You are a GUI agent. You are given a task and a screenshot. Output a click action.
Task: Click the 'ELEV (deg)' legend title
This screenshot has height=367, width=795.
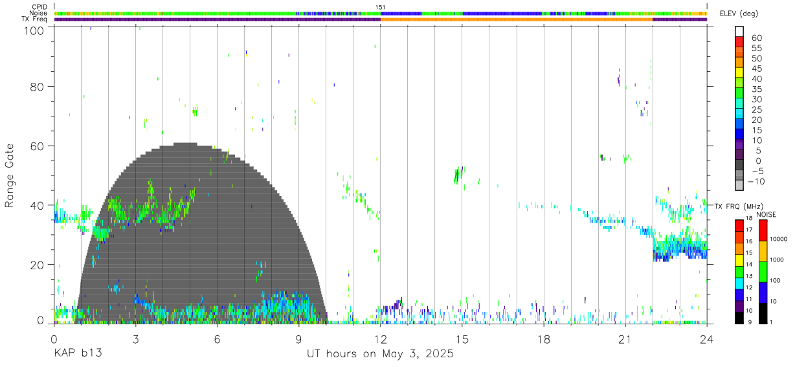[x=738, y=14]
